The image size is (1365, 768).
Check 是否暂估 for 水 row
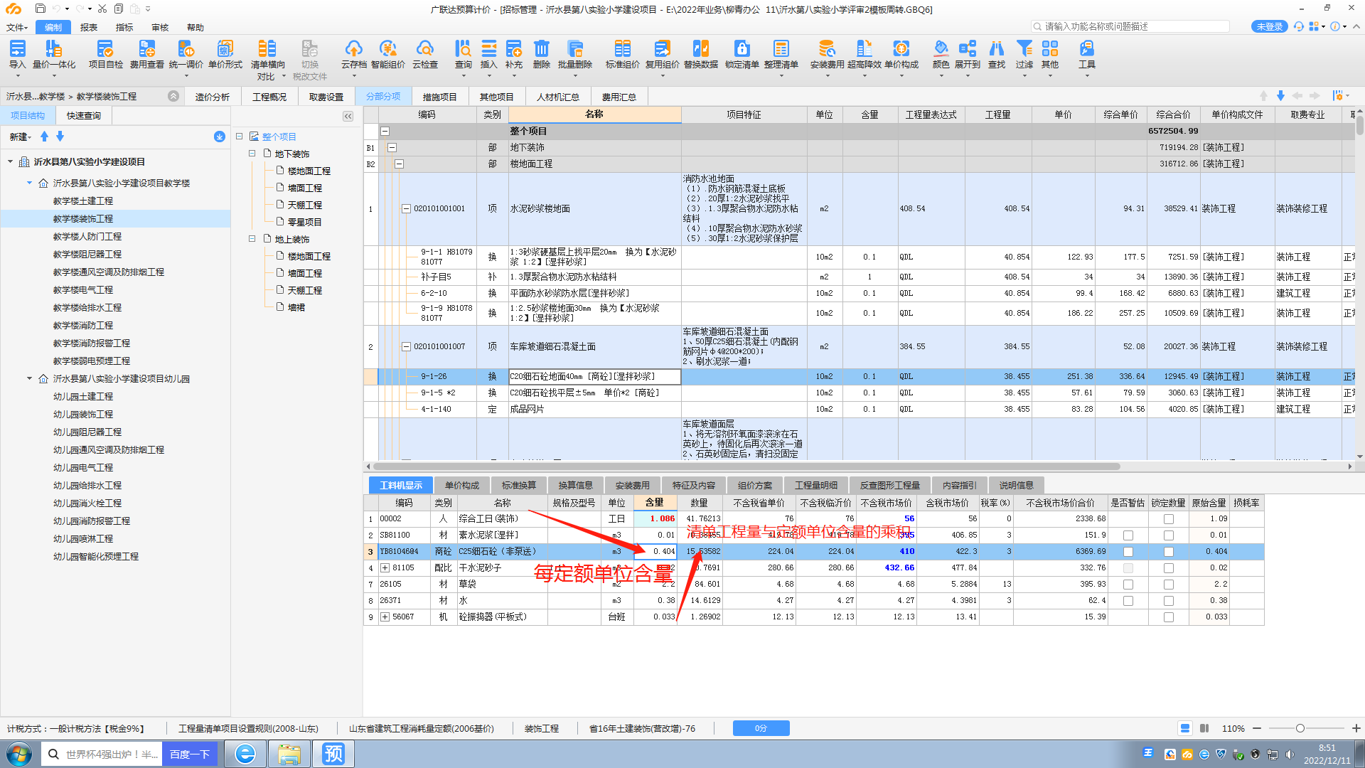point(1128,601)
